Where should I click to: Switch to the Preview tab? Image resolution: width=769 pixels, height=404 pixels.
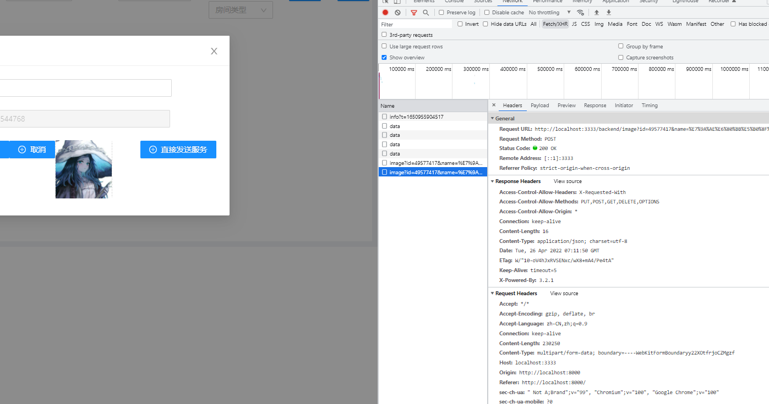tap(566, 106)
